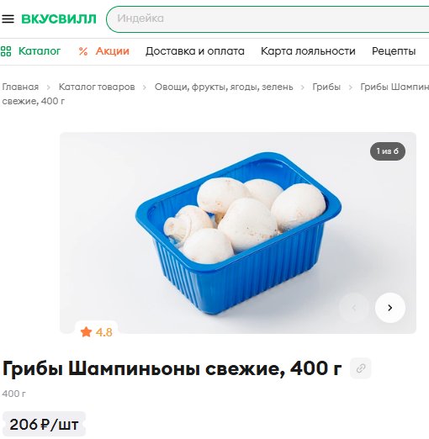The width and height of the screenshot is (429, 439).
Task: Open the hamburger menu icon
Action: tap(8, 19)
